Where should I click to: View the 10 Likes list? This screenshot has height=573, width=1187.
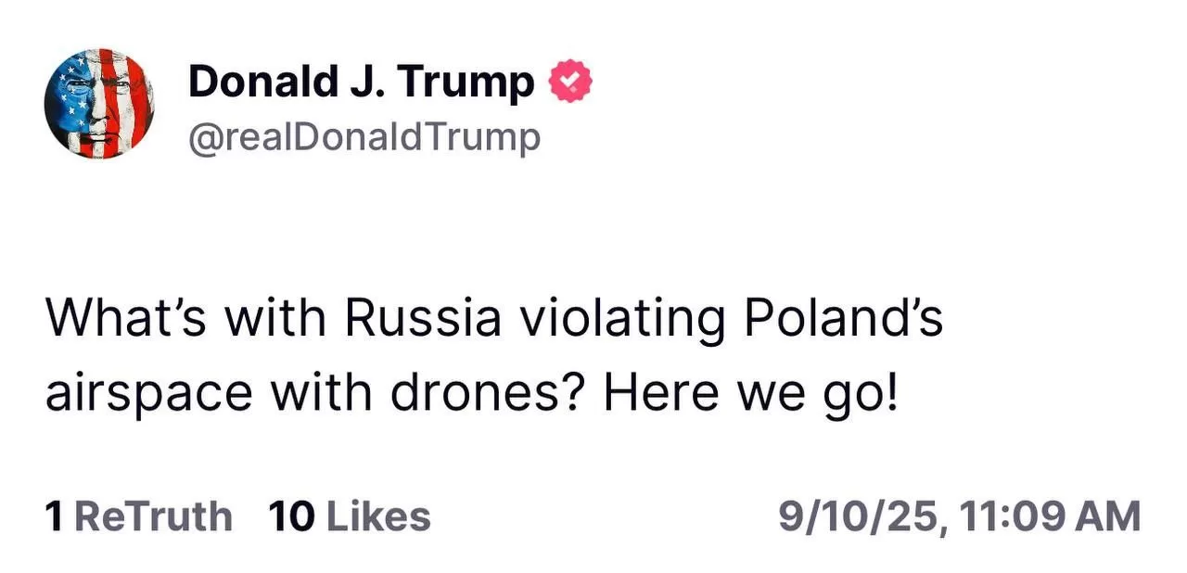350,516
